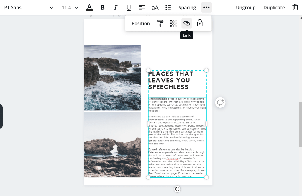Open the PT Sans font dropdown
This screenshot has height=196, width=302.
28,7
